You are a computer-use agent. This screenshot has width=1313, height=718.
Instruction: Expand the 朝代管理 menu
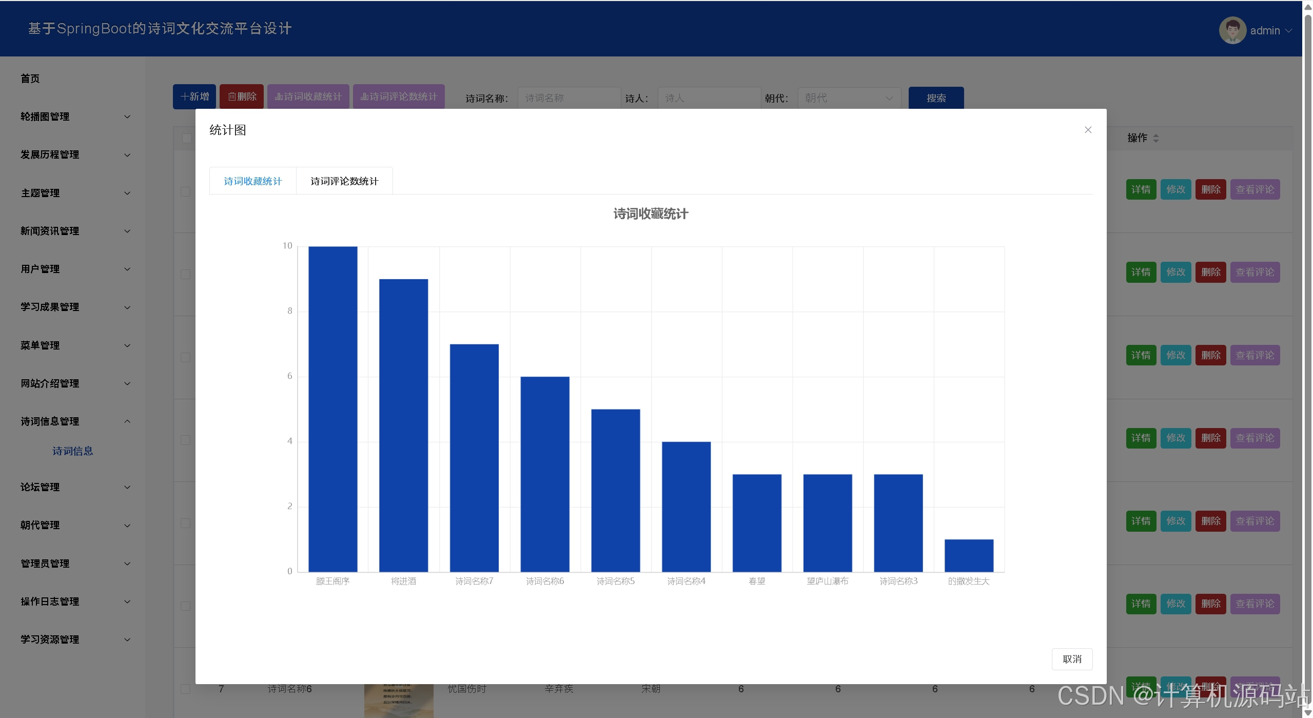75,525
